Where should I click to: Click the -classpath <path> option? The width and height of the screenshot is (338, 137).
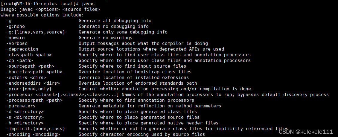(x=29, y=55)
